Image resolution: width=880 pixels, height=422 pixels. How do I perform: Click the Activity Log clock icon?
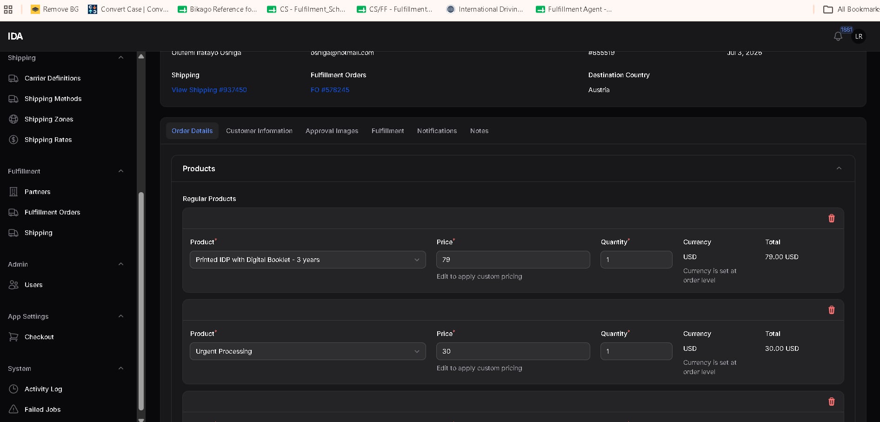pos(13,389)
